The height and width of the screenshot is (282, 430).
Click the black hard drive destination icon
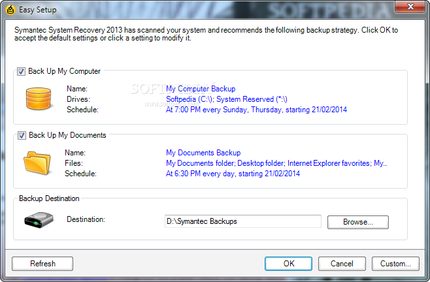[x=39, y=220]
